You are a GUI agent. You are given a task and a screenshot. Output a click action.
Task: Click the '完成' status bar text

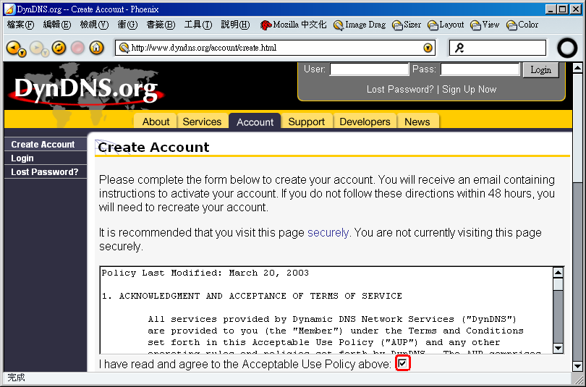16,378
